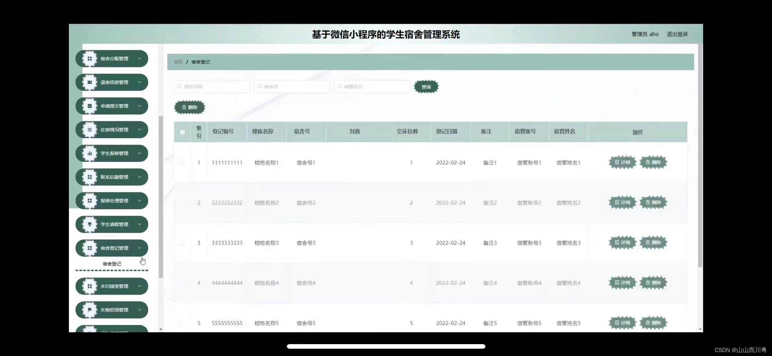The image size is (772, 356).
Task: Check the row 3333333333 checkbox
Action: tap(182, 243)
